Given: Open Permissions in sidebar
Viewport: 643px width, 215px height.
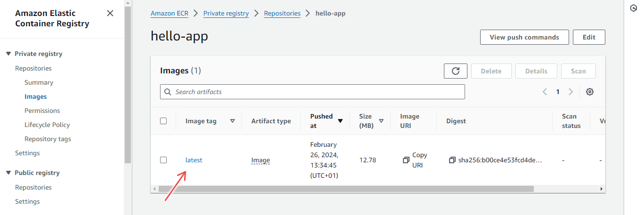Looking at the screenshot, I should 42,111.
